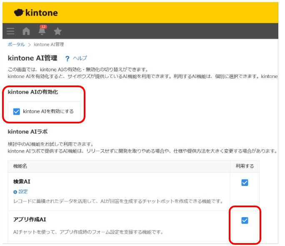The height and width of the screenshot is (246, 285).
Task: Click the 利用する column header
Action: coord(245,166)
